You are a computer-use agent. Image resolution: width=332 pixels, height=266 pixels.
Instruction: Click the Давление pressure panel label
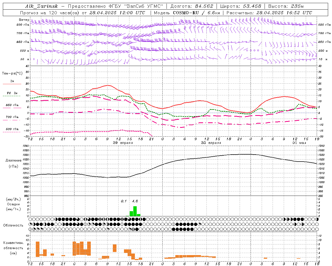coord(13,161)
